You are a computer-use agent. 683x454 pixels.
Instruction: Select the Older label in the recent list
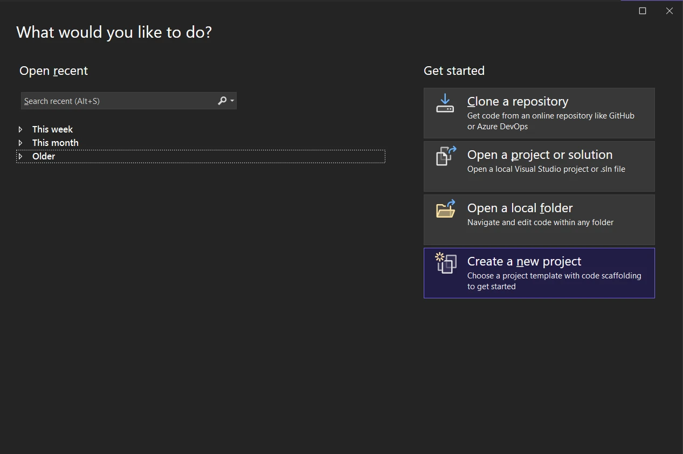click(44, 156)
